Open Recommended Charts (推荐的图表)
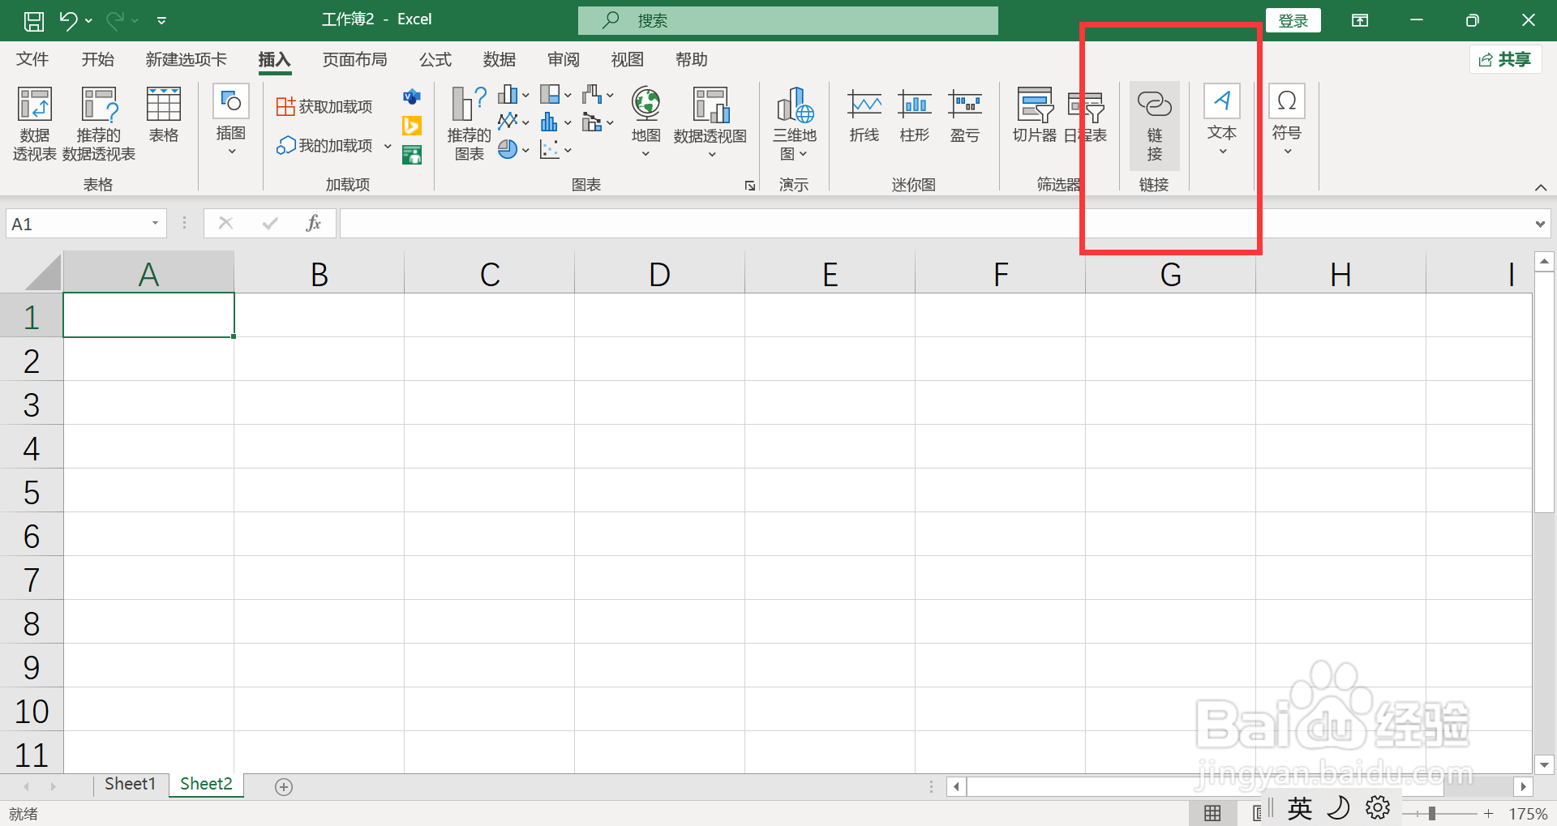 coord(470,124)
